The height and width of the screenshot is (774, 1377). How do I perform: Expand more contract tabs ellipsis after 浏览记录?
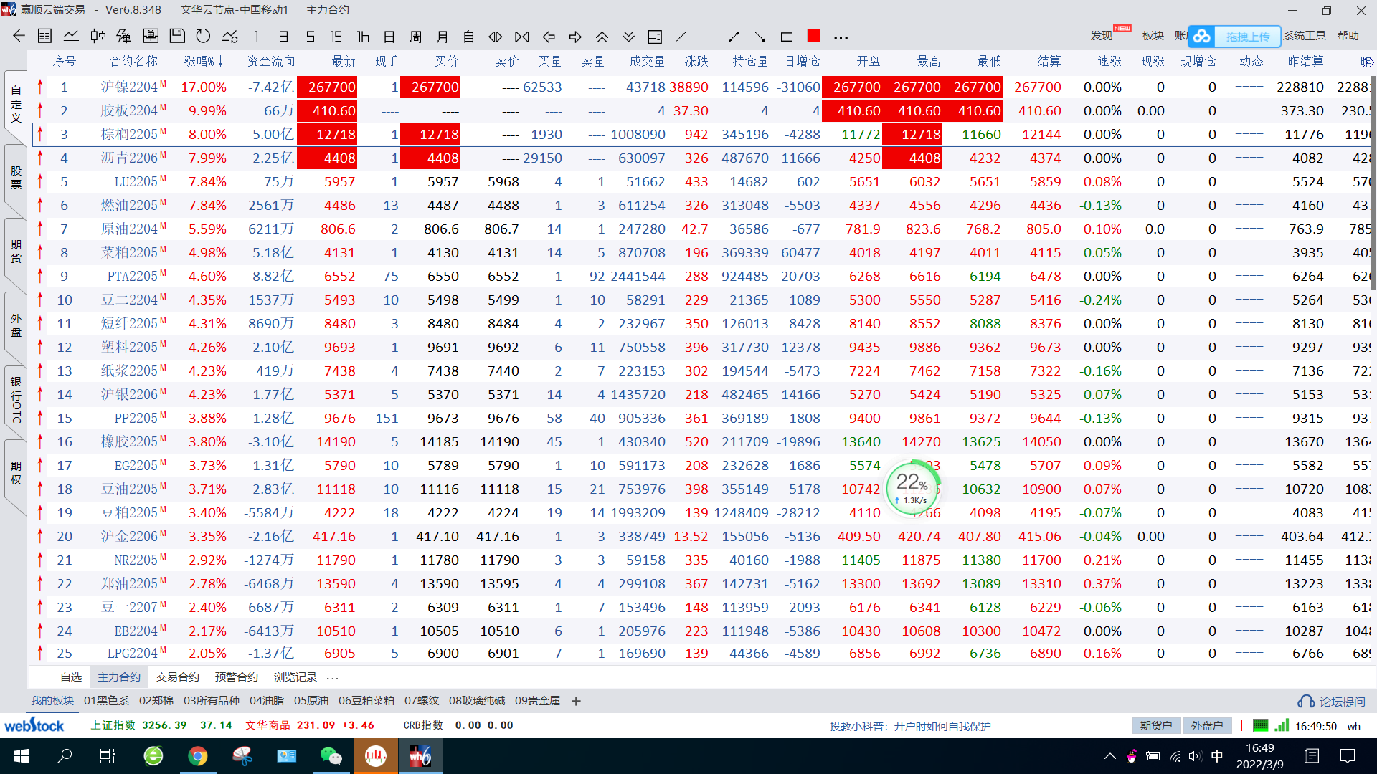pos(332,677)
